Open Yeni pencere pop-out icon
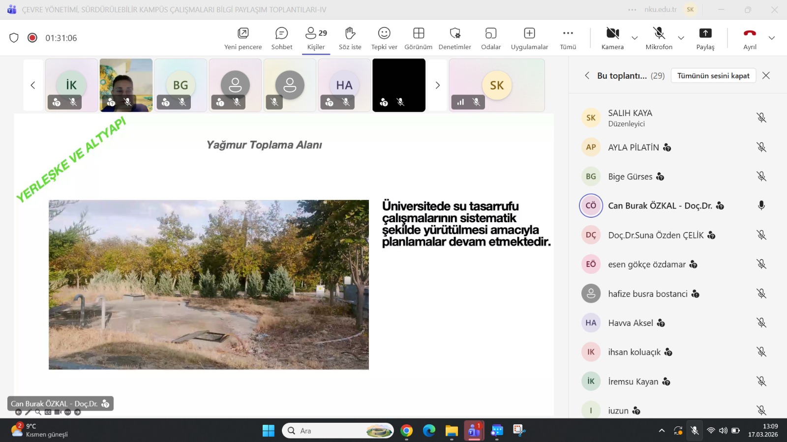This screenshot has height=442, width=787. point(243,33)
